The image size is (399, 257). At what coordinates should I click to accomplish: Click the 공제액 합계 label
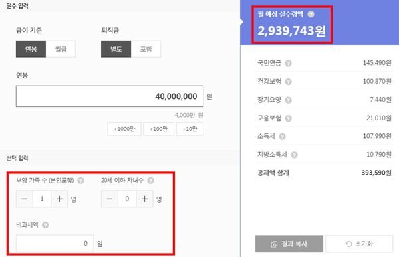pos(273,173)
